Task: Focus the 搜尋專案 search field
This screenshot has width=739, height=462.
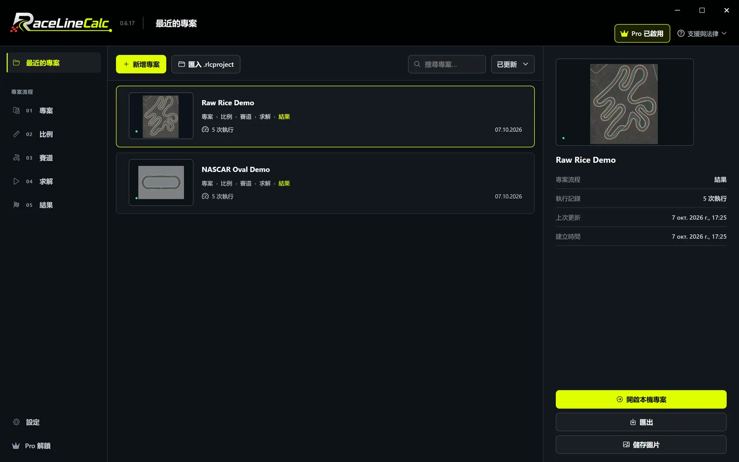Action: [447, 64]
